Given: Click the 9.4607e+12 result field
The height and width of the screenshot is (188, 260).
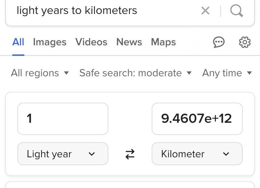Looking at the screenshot, I should [x=197, y=119].
